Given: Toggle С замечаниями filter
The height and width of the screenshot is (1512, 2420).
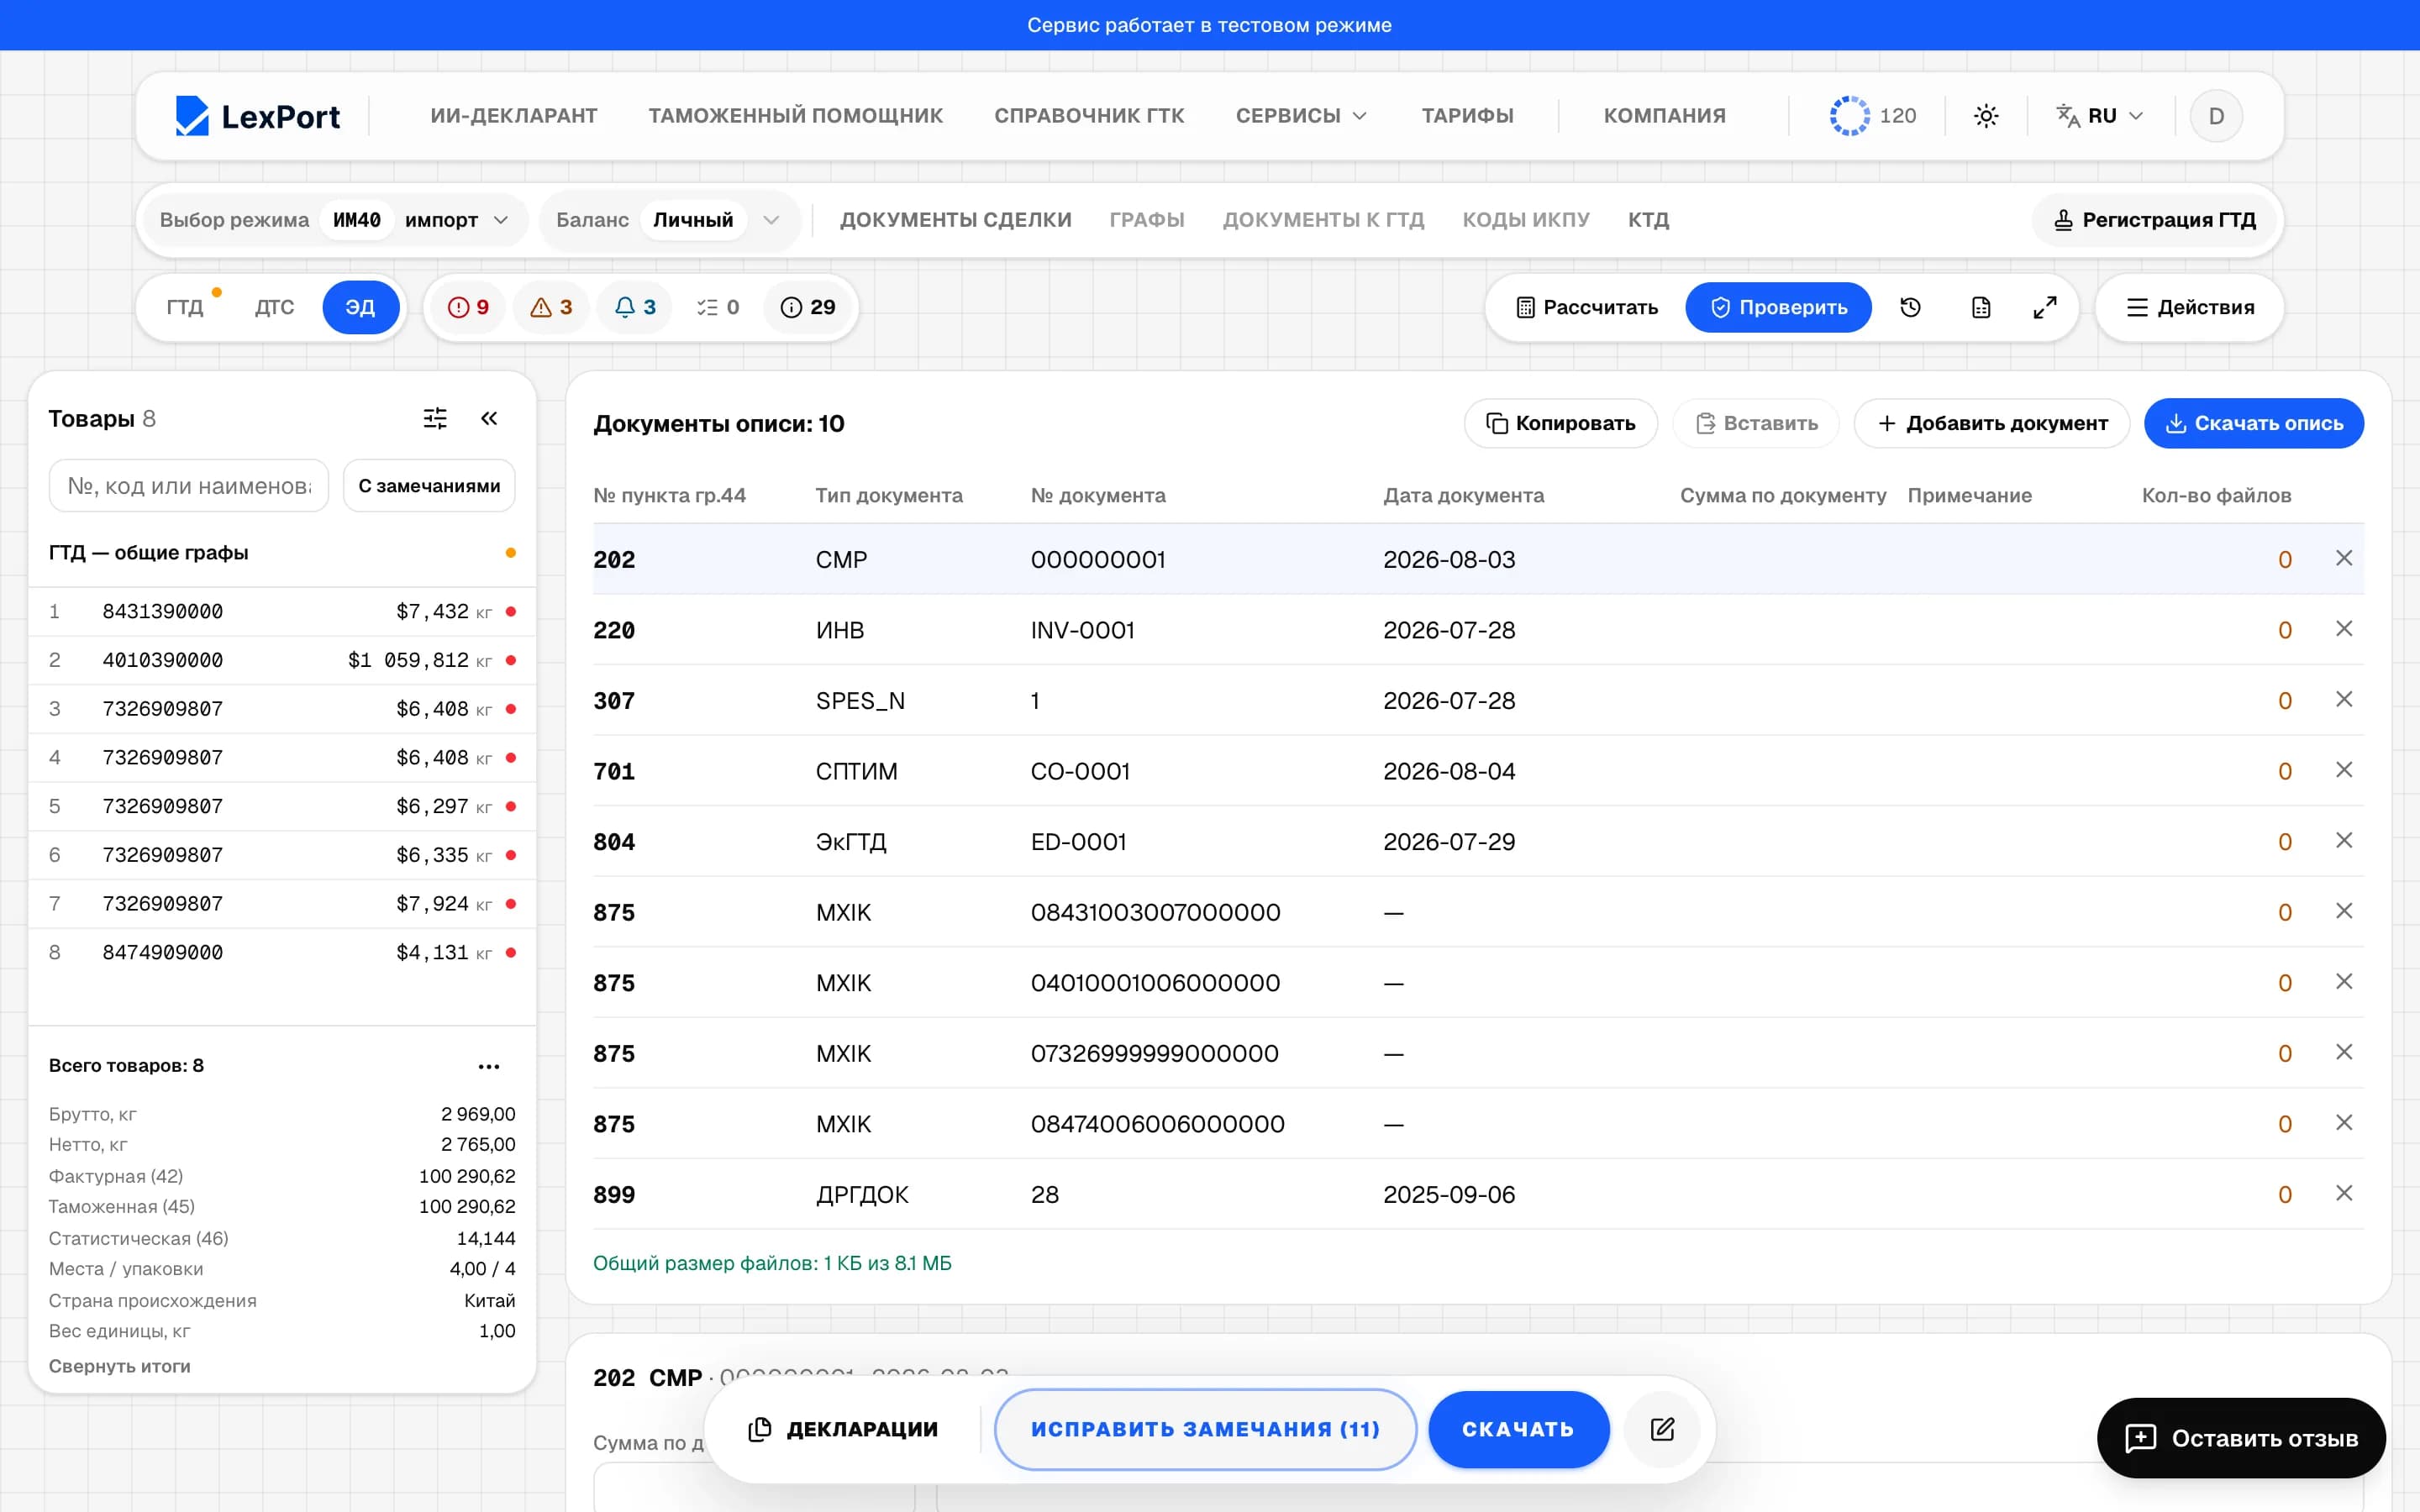Looking at the screenshot, I should point(429,486).
